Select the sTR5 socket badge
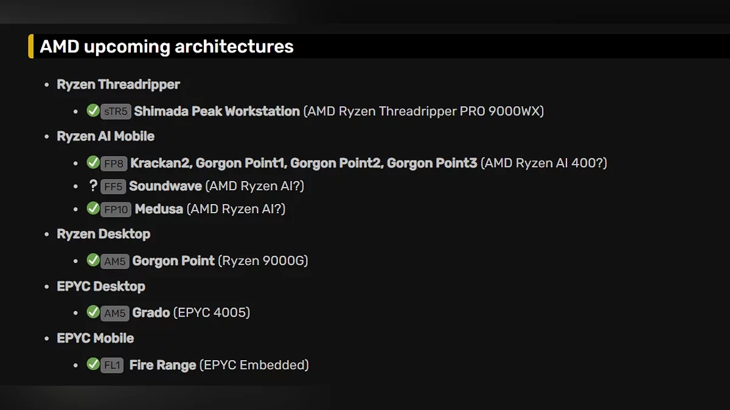Viewport: 730px width, 410px height. (116, 112)
